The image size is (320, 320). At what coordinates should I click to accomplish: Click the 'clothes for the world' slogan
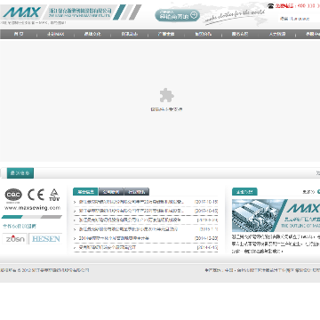click(234, 16)
